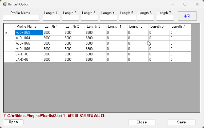Sort by Profile Name column header
The height and width of the screenshot is (128, 204).
click(x=29, y=27)
